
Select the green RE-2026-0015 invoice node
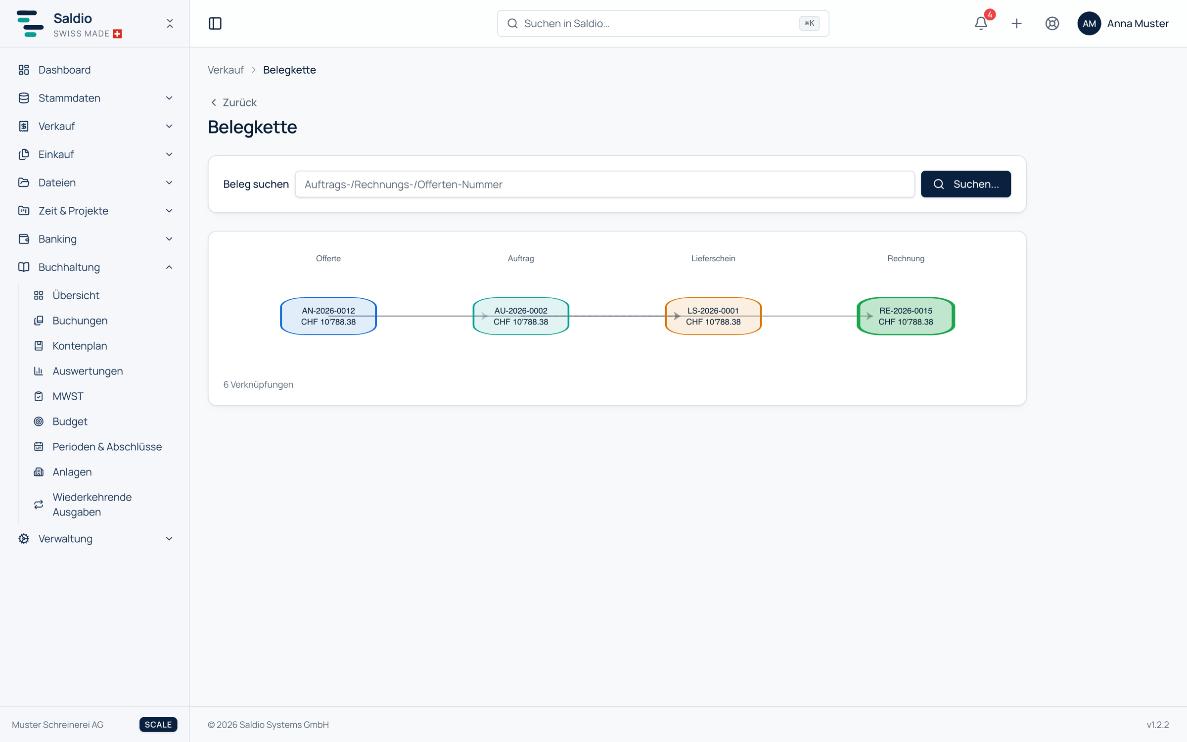(x=906, y=316)
